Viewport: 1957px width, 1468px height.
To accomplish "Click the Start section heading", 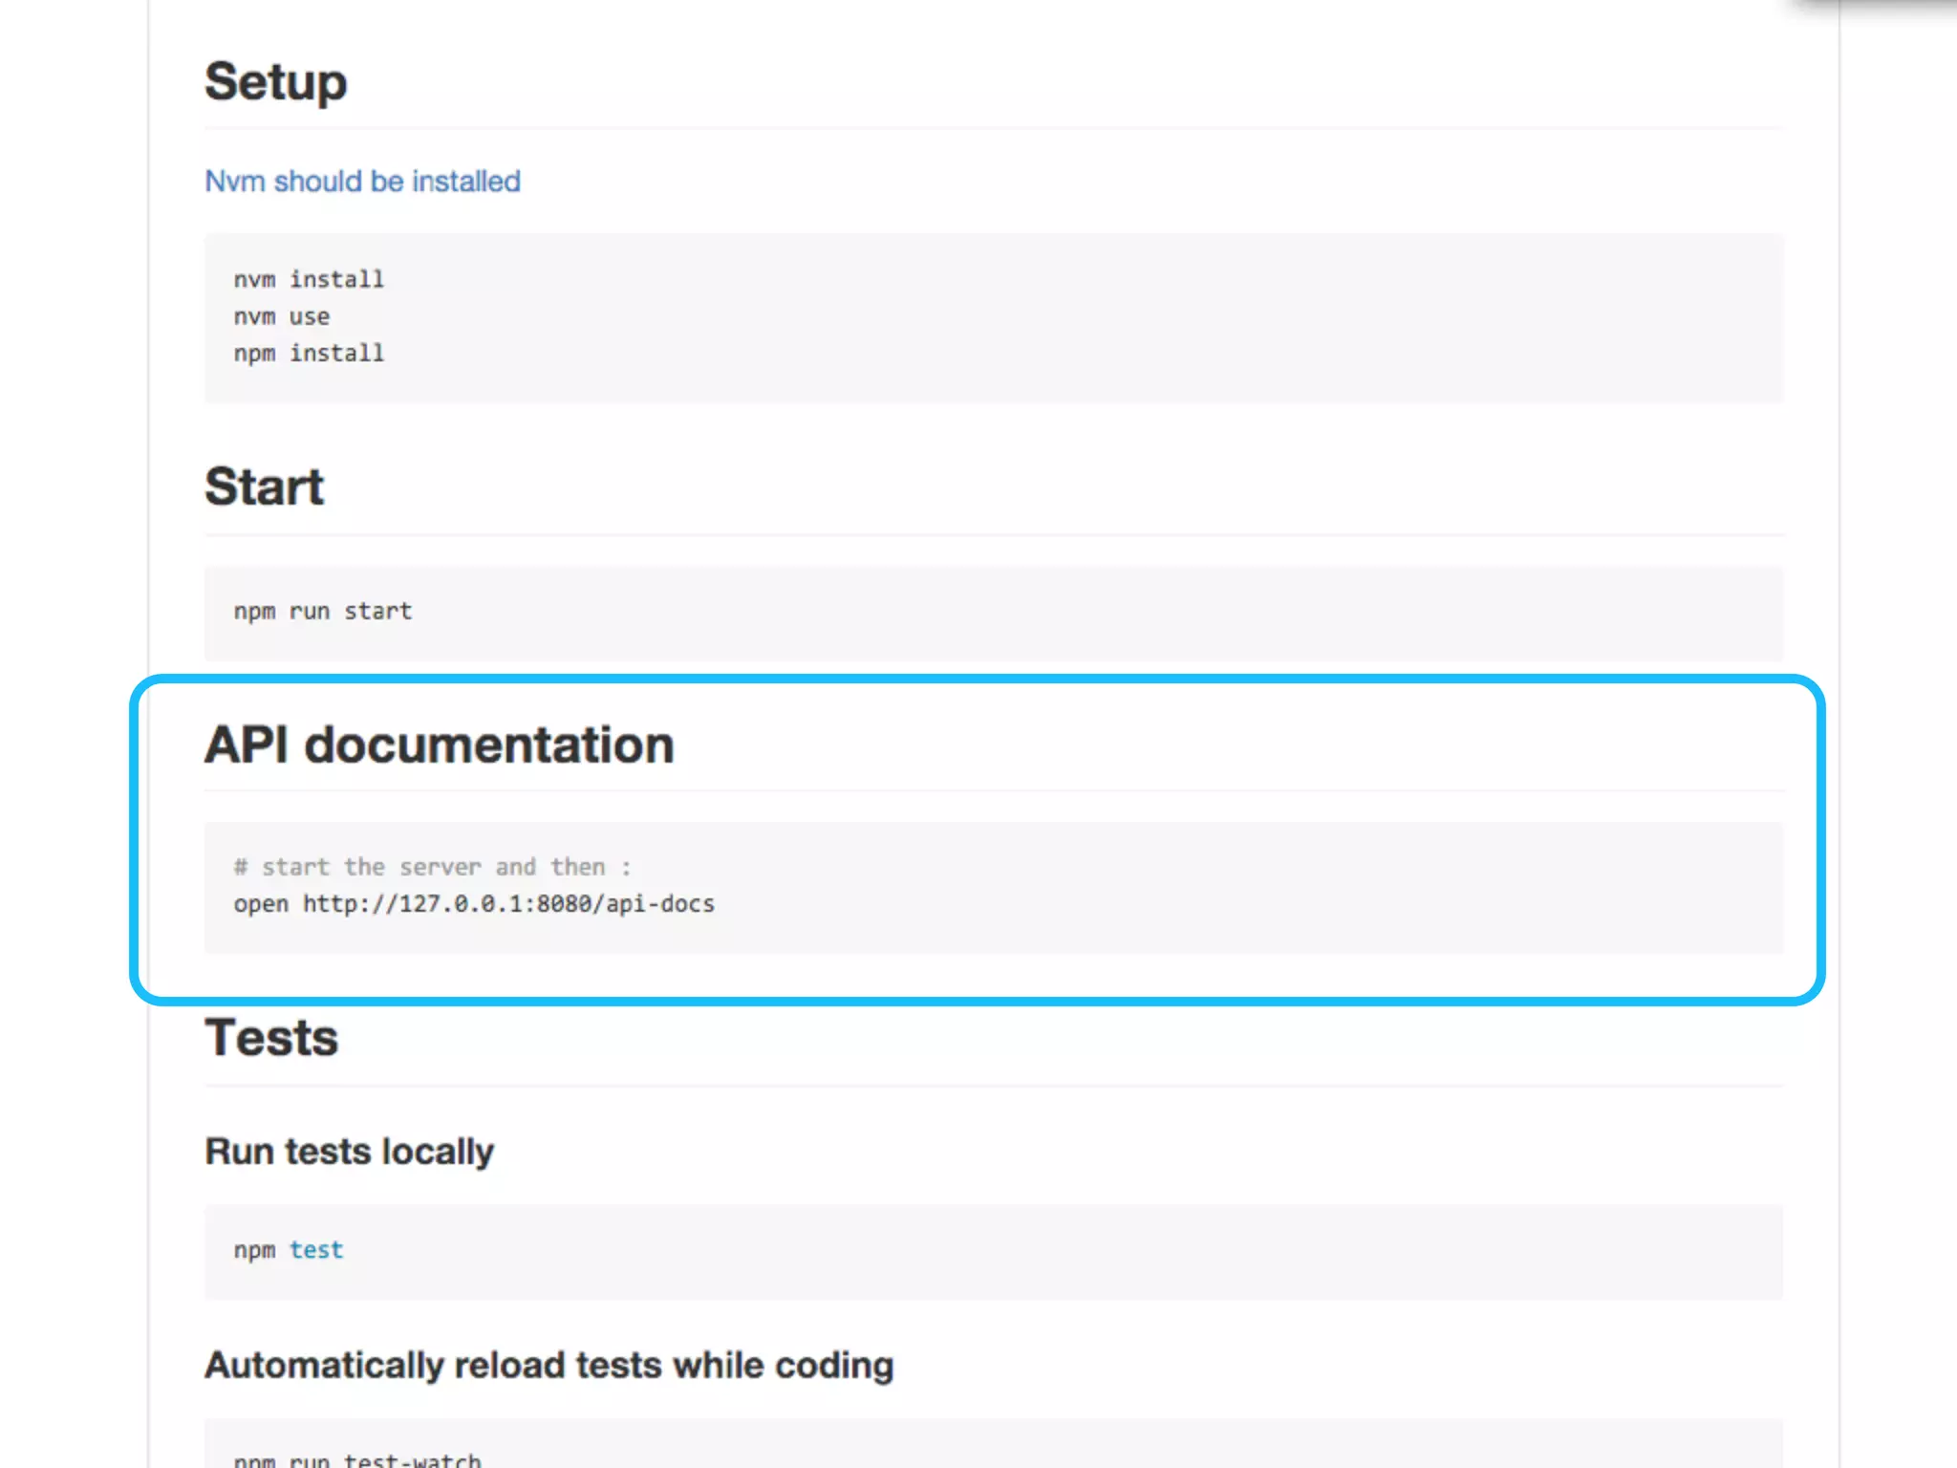I will pyautogui.click(x=265, y=486).
